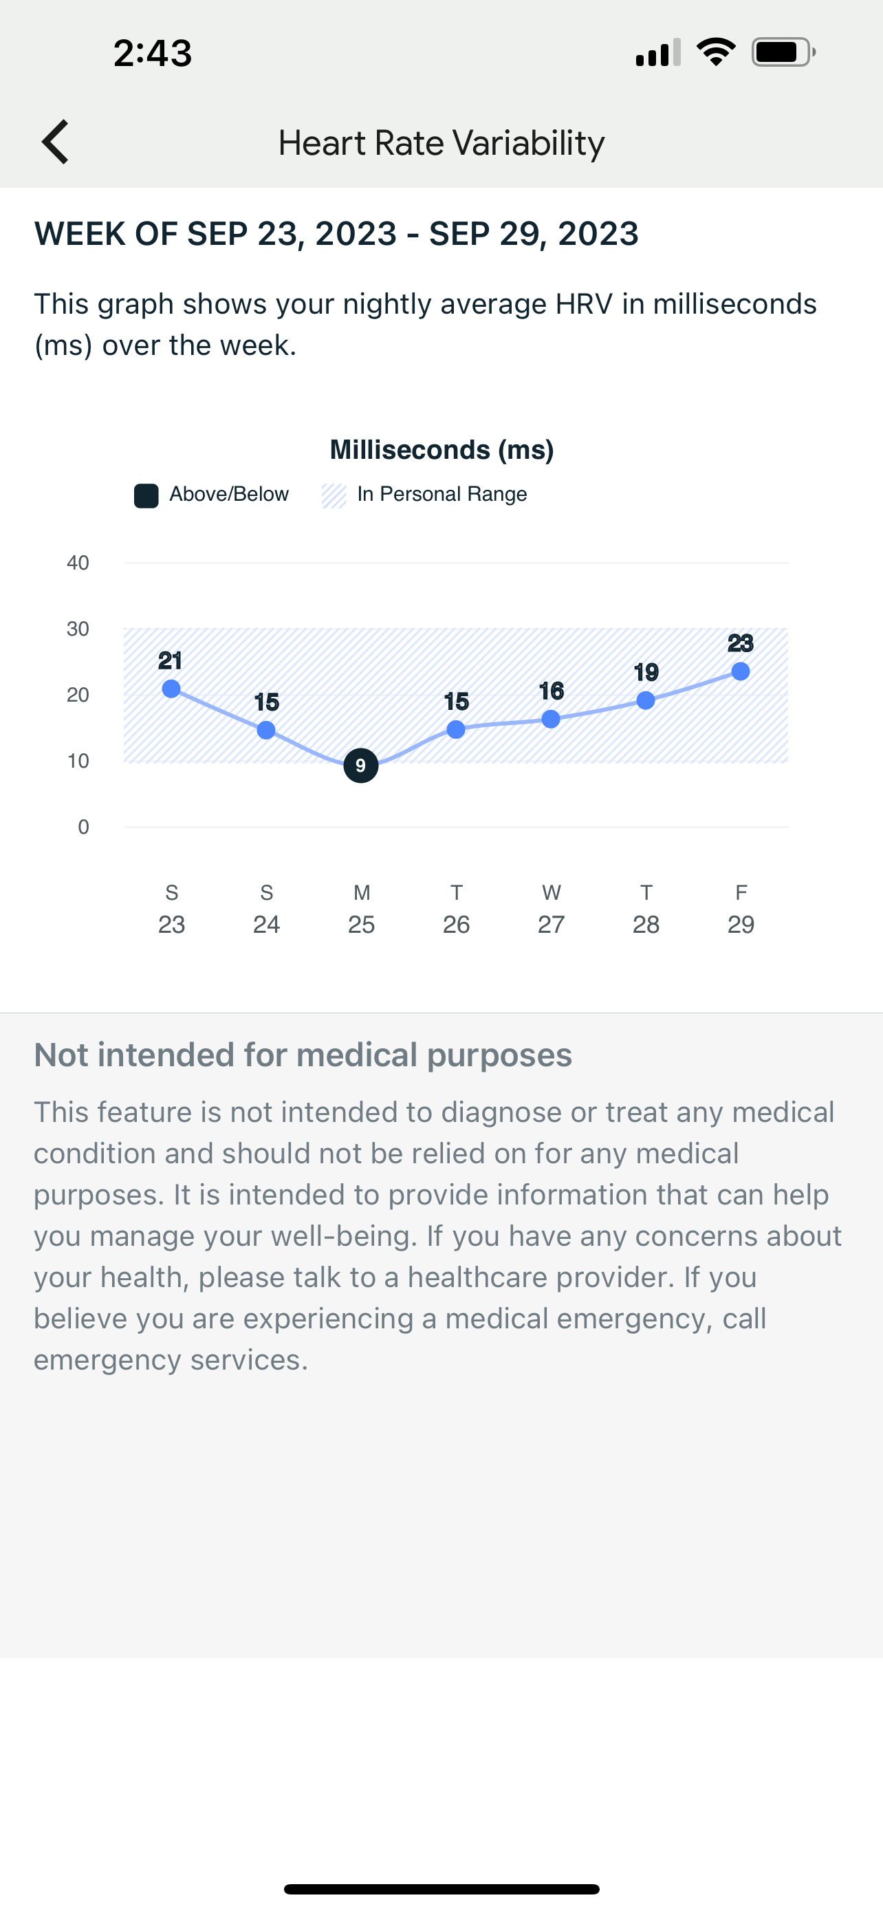Select the Friday 29 data point
The height and width of the screenshot is (1911, 883).
click(x=741, y=671)
